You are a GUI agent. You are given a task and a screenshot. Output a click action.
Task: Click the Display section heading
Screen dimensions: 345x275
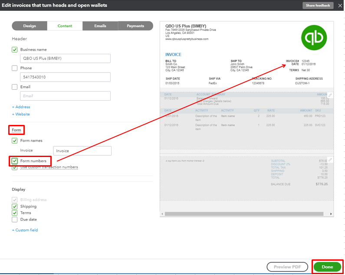point(19,190)
